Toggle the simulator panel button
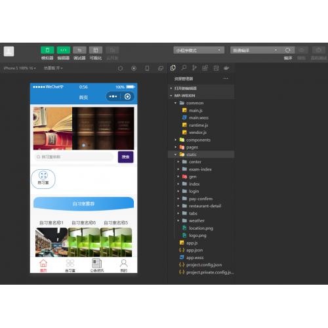 pos(47,50)
